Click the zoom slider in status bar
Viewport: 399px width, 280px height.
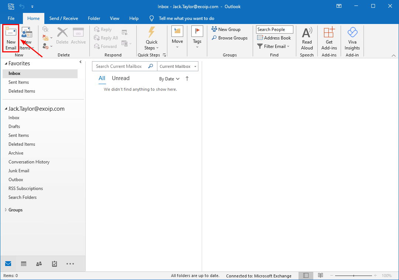354,276
